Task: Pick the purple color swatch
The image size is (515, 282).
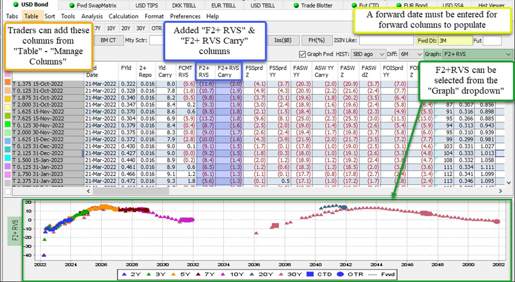Action: coord(7,166)
